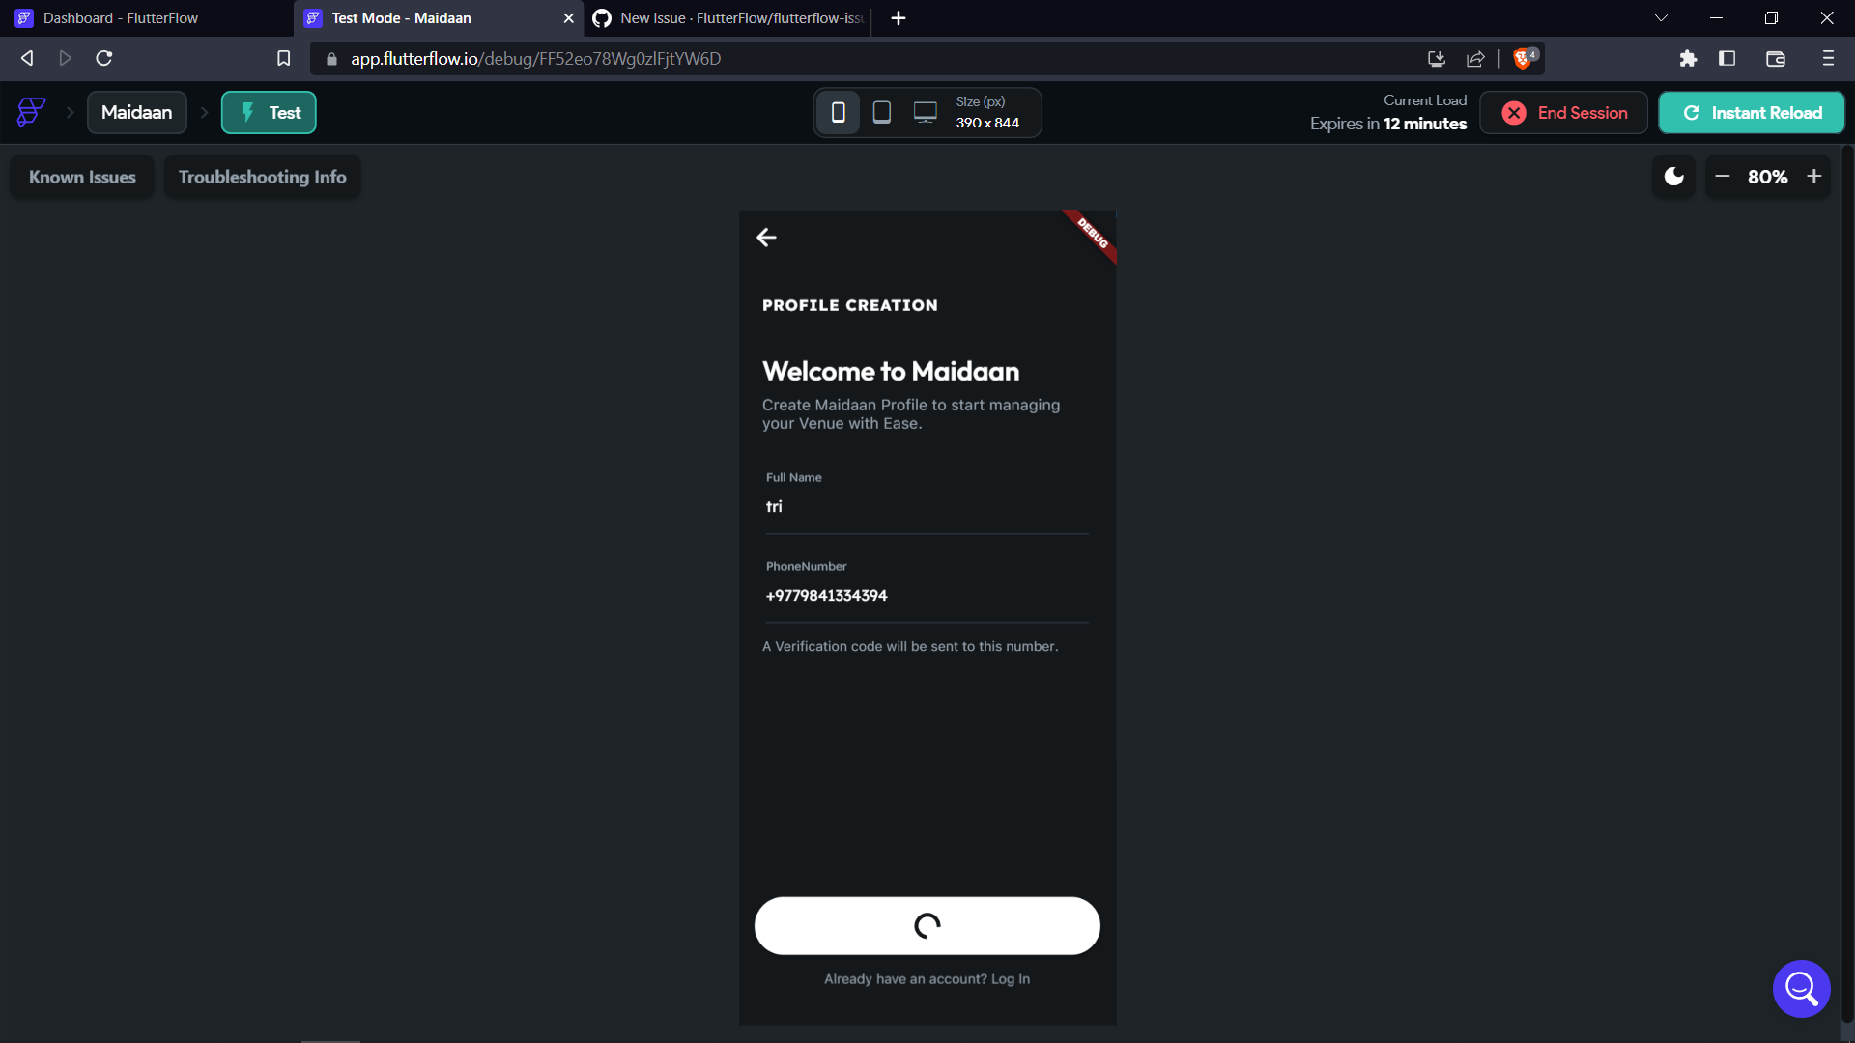Open the floating magnifier search tool
This screenshot has width=1855, height=1043.
[x=1801, y=988]
